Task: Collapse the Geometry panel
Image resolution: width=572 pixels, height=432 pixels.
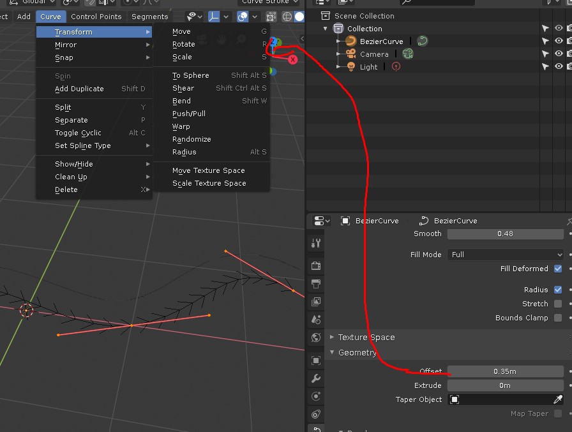Action: tap(332, 352)
